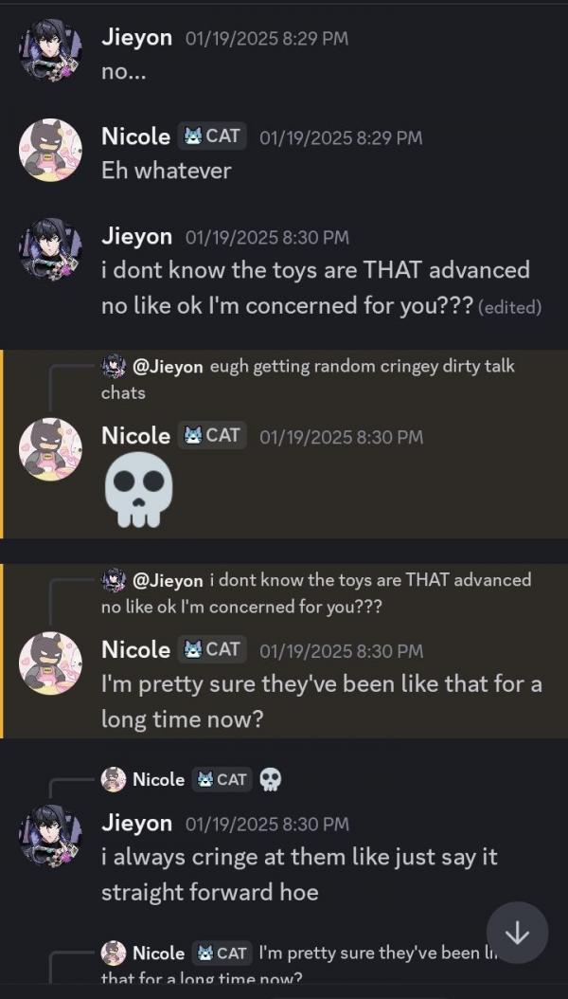Jump to latest messages with the down-arrow button
This screenshot has height=999, width=568.
pos(517,933)
